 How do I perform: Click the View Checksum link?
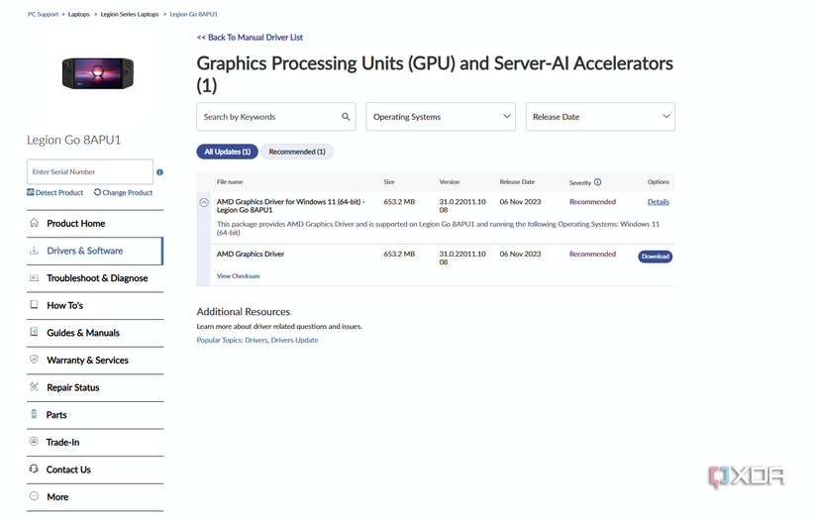point(238,276)
